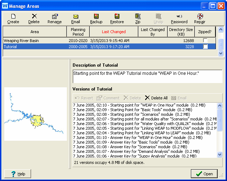The height and width of the screenshot is (181, 227).
Task: Click the WEAP icon in title bar
Action: pyautogui.click(x=5, y=6)
